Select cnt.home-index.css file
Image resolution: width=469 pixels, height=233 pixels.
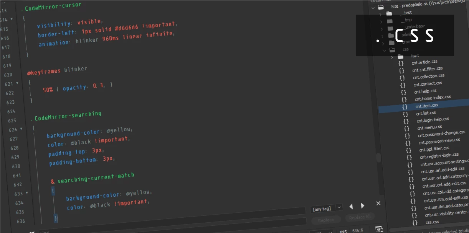tap(433, 98)
